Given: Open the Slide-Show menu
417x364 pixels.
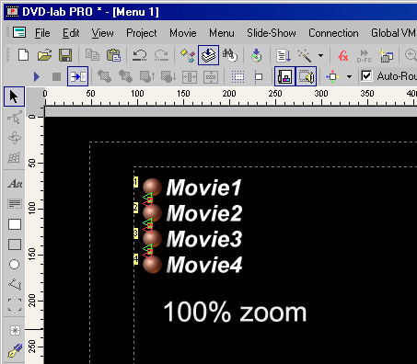Looking at the screenshot, I should pyautogui.click(x=272, y=33).
